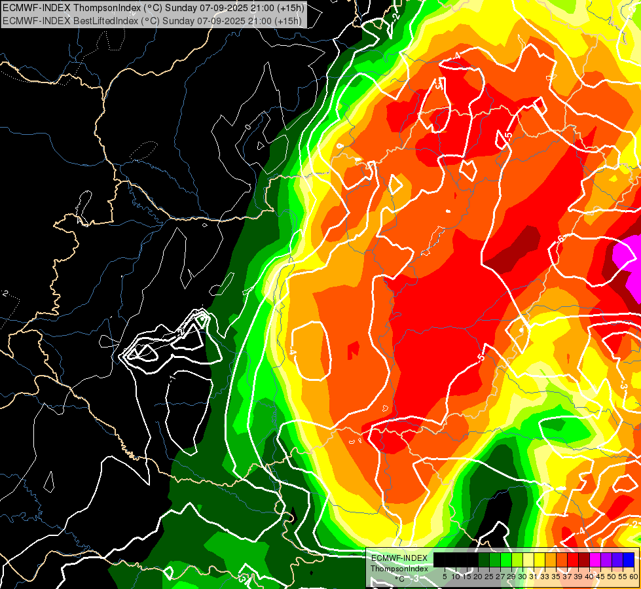The height and width of the screenshot is (589, 641).
Task: Click the dark red 39-40 legend swatch
Action: pyautogui.click(x=584, y=560)
